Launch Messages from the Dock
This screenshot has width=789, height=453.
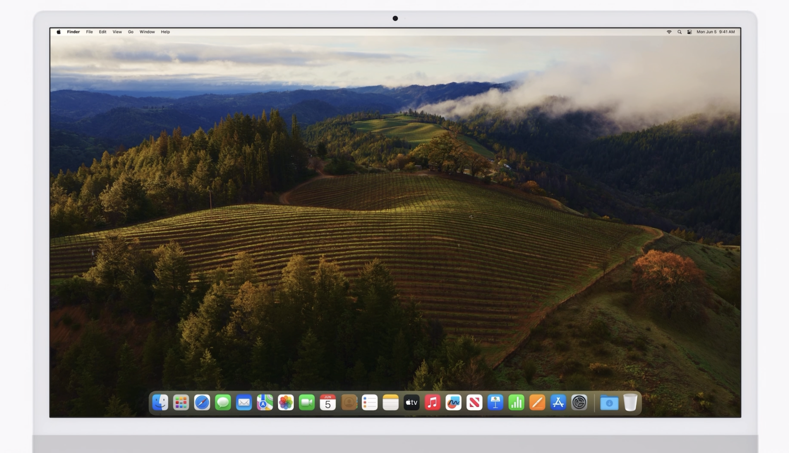(x=223, y=402)
